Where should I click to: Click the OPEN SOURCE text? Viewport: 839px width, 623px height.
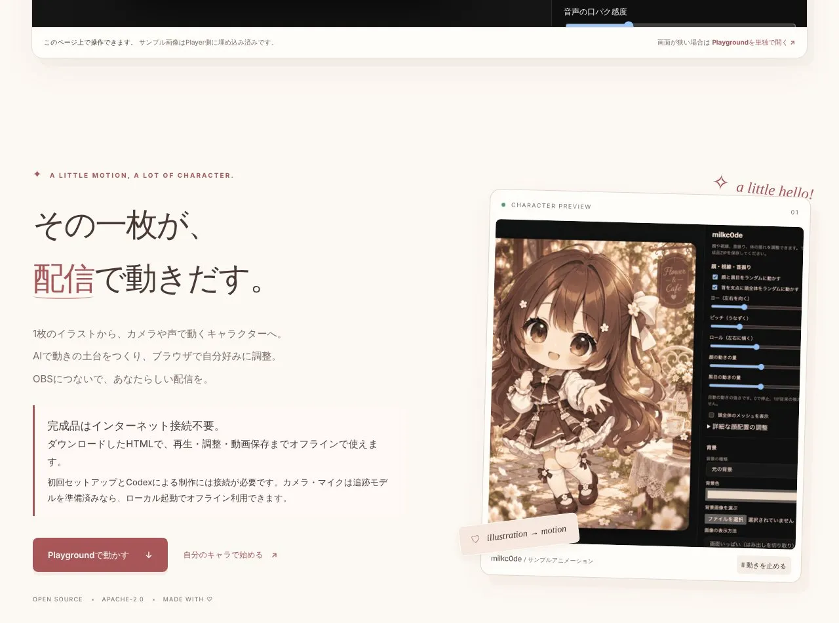[x=58, y=599]
